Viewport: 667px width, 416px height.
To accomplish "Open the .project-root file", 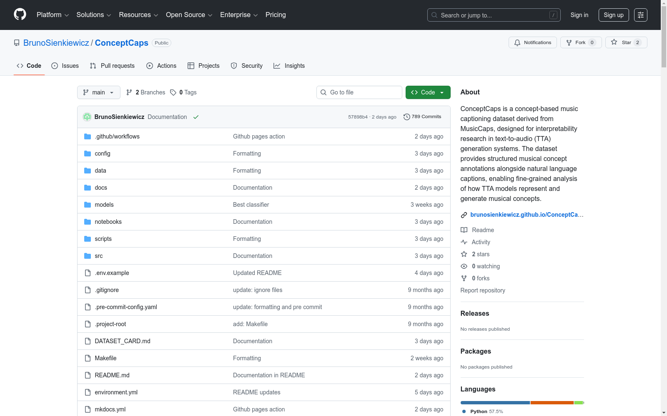I will (110, 324).
